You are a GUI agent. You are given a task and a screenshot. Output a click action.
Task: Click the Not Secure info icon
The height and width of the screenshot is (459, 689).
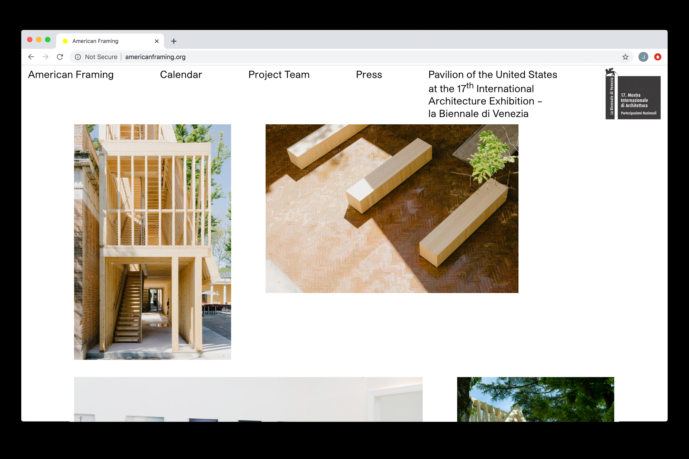pos(78,57)
